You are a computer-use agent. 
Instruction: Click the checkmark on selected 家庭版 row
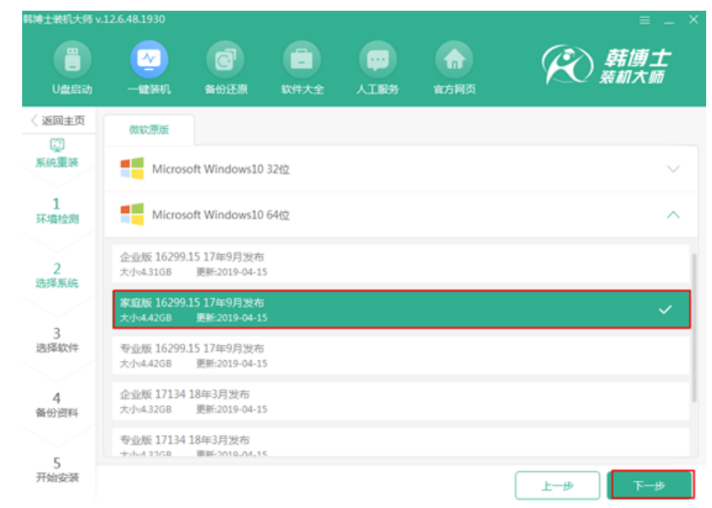[665, 310]
